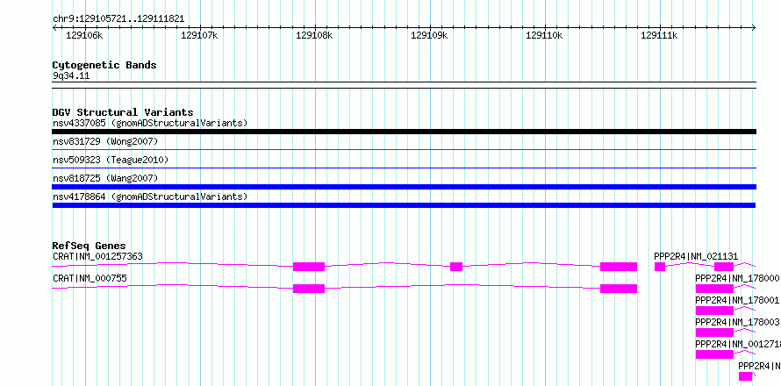Click ruler tick label 129109k
The width and height of the screenshot is (781, 386).
pyautogui.click(x=429, y=35)
